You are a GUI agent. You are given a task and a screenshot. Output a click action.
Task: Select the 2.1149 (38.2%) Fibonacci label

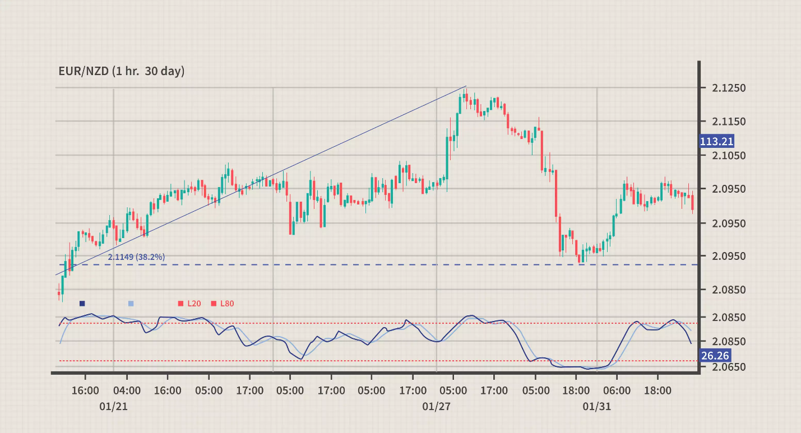point(136,257)
